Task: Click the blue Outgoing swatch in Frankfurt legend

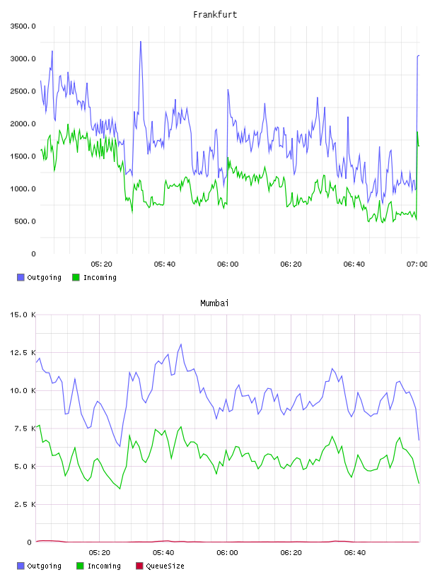Action: point(21,277)
